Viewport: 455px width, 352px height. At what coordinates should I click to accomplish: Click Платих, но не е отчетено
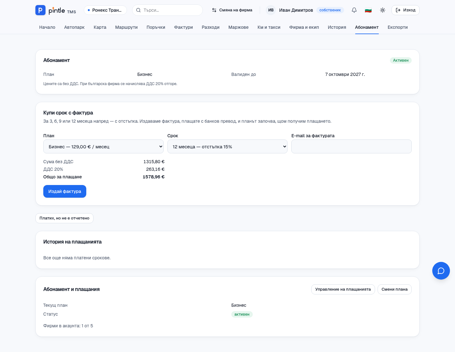click(x=64, y=218)
